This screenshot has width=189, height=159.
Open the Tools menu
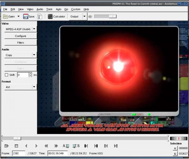click(49, 9)
